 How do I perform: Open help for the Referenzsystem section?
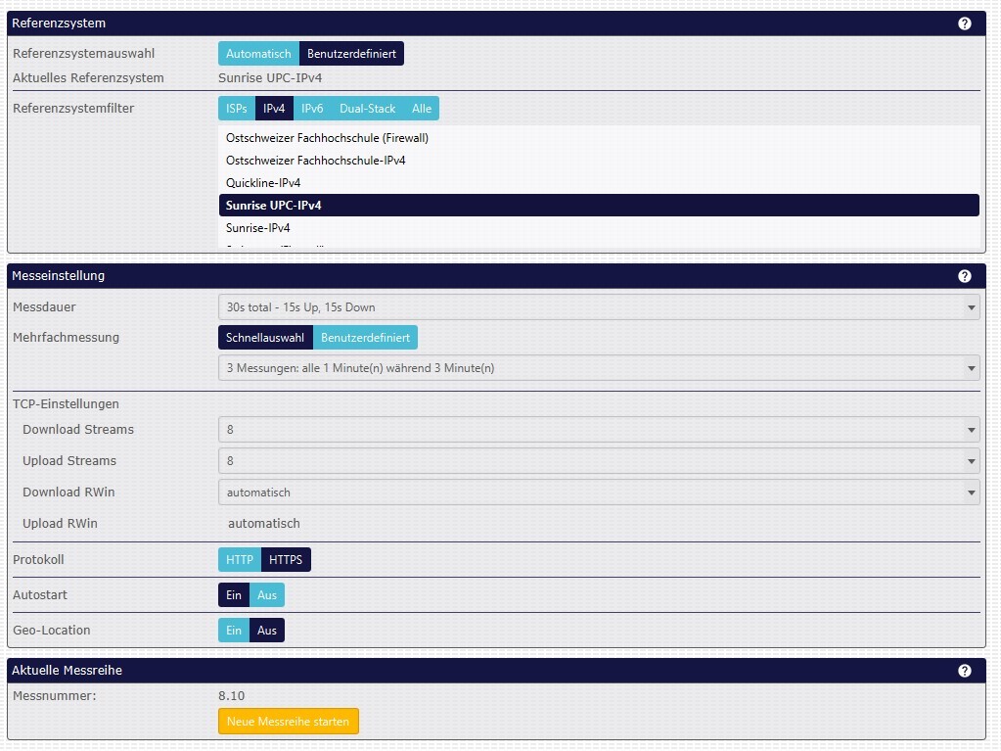click(965, 23)
